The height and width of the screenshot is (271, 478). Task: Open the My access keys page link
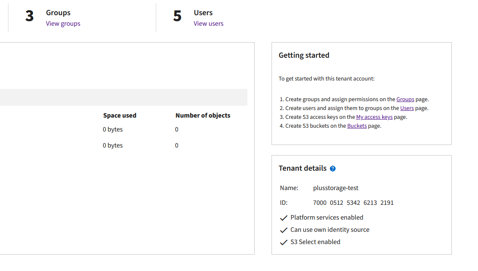point(375,117)
